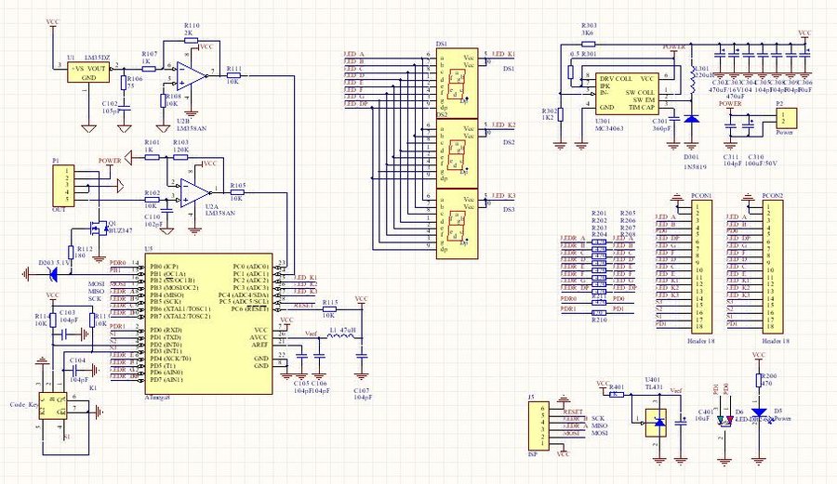Select the U401 TL431 voltage reference
This screenshot has height=484, width=837.
click(x=658, y=423)
